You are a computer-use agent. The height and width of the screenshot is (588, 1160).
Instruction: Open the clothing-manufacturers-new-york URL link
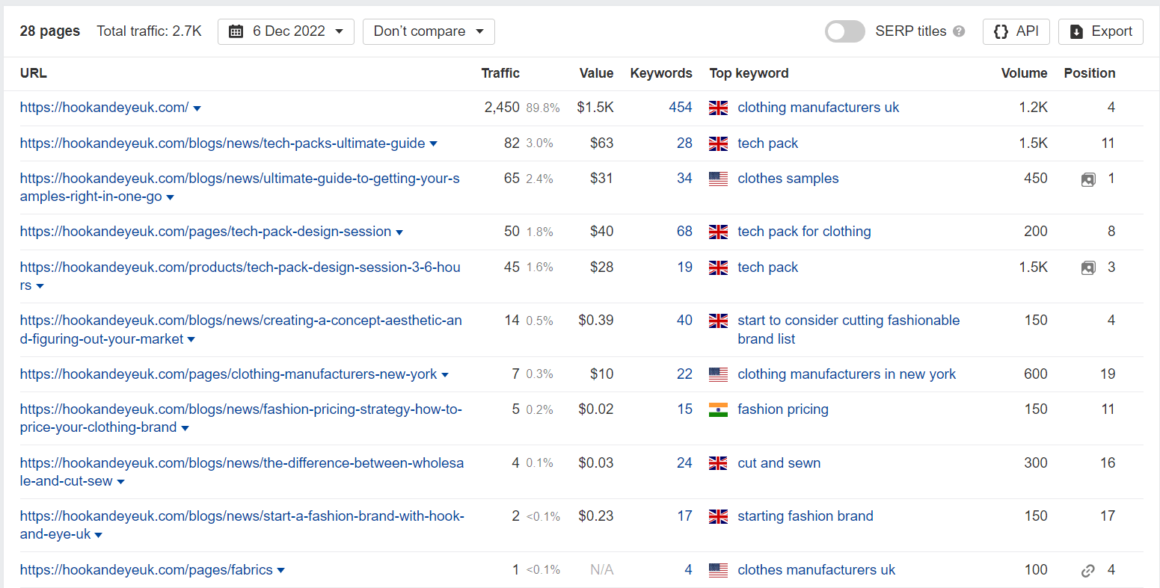(x=228, y=374)
